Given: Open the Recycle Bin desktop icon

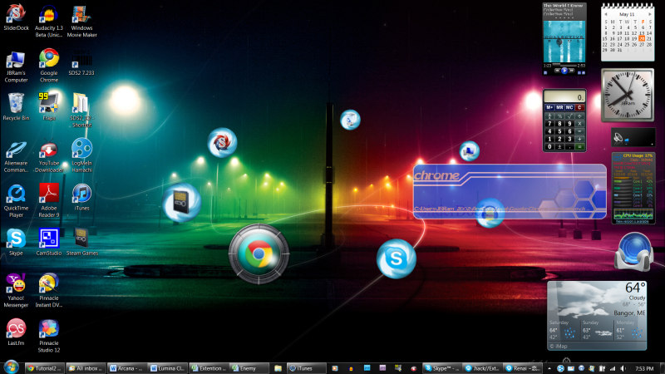Looking at the screenshot, I should pos(16,107).
